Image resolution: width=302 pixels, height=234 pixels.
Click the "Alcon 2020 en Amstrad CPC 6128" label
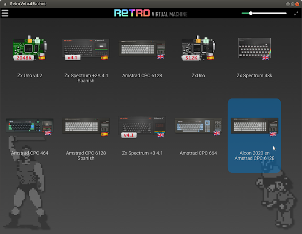(254, 156)
